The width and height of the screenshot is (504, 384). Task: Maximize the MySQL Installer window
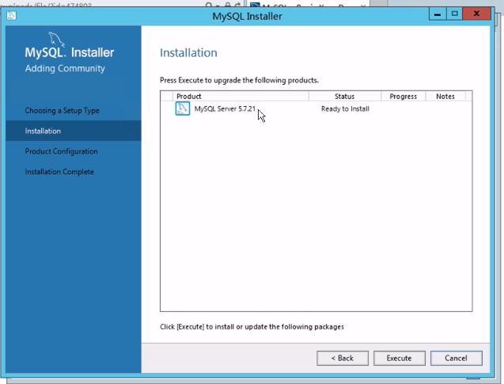[454, 14]
